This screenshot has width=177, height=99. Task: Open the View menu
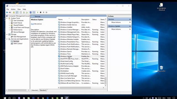click(19, 9)
